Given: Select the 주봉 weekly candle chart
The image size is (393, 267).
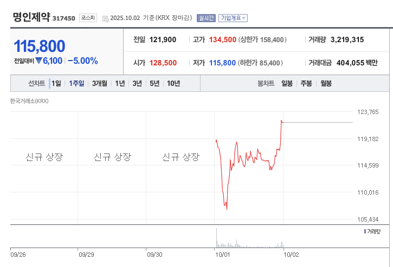Looking at the screenshot, I should pos(306,83).
